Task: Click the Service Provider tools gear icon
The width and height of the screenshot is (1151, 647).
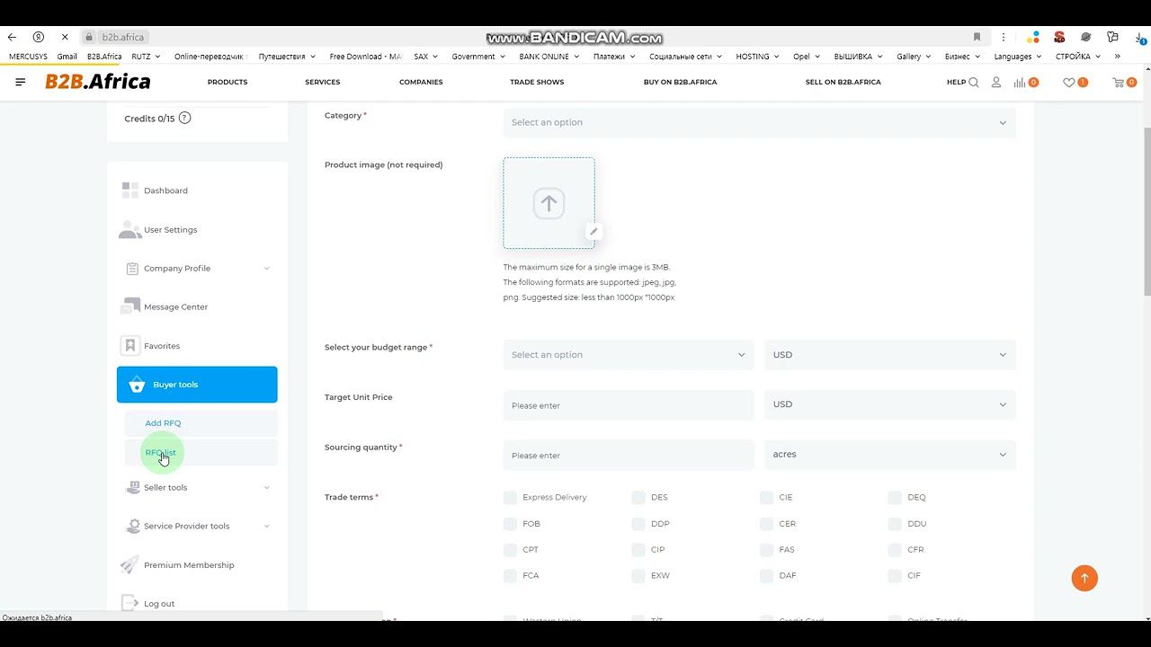Action: (x=132, y=526)
